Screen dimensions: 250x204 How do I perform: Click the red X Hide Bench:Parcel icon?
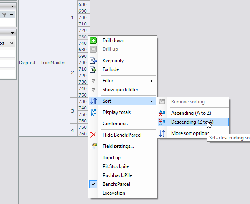point(93,135)
